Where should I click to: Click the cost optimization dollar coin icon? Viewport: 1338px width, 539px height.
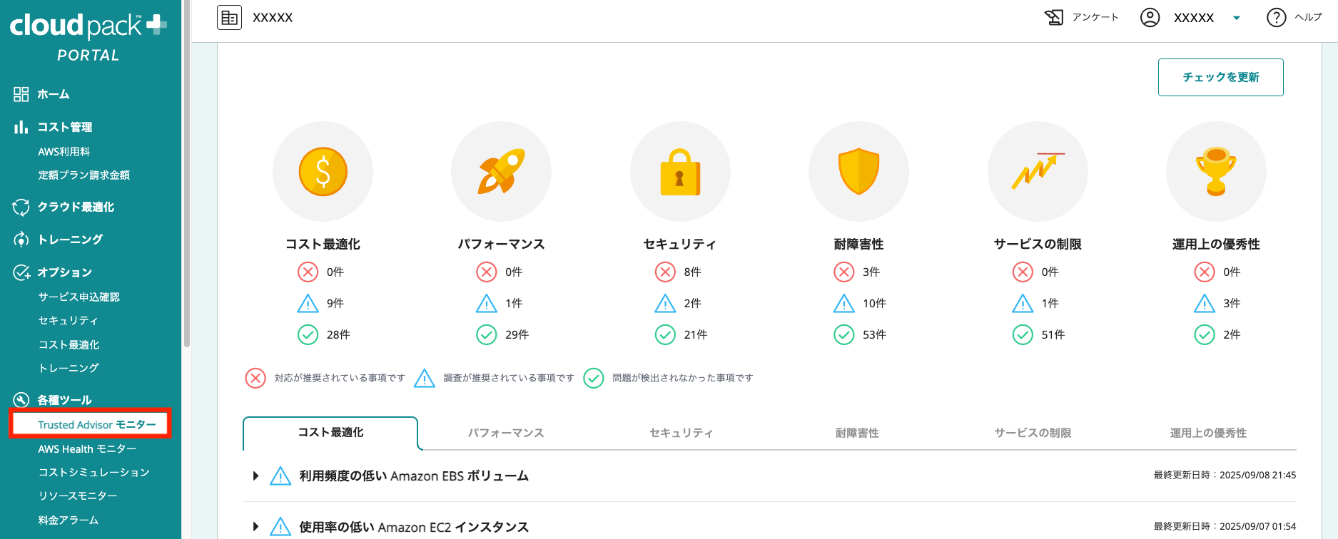323,172
